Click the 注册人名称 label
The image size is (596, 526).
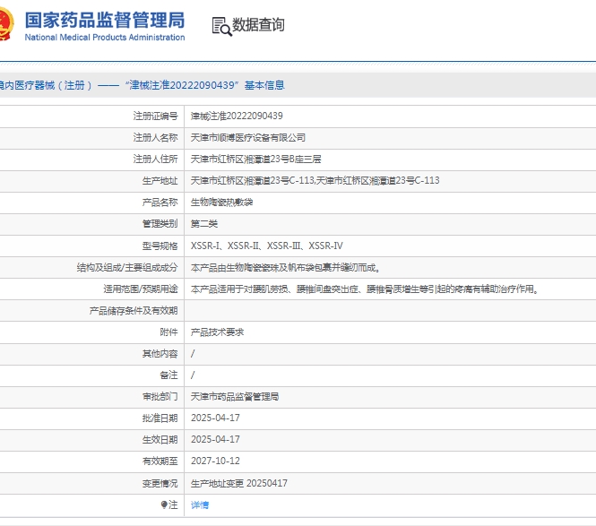pos(155,138)
